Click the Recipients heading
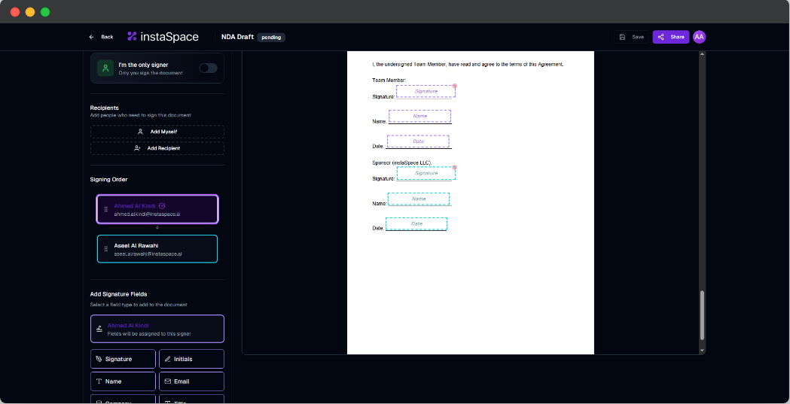Viewport: 790px width, 404px height. [x=104, y=108]
